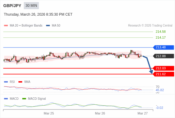Click the RSI legend swatch
Image resolution: width=175 pixels, height=118 pixels.
coord(6,82)
